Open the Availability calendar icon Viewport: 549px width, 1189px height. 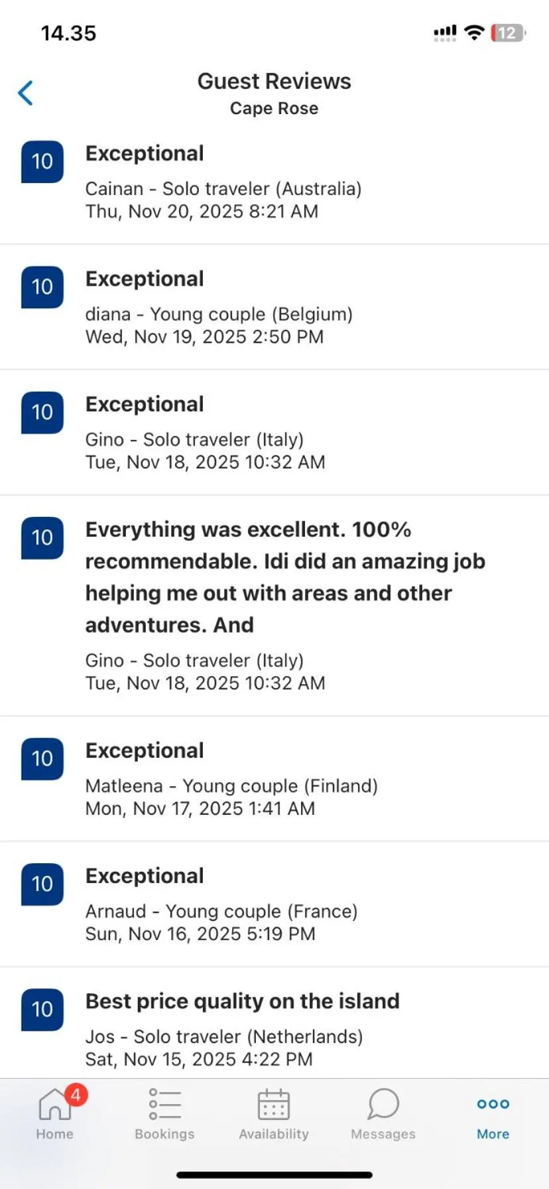(x=274, y=1104)
